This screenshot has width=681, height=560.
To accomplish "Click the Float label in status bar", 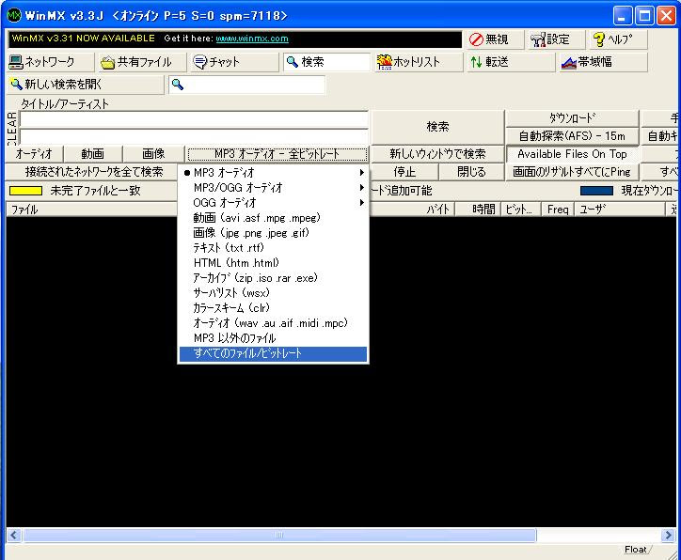I will coord(636,549).
